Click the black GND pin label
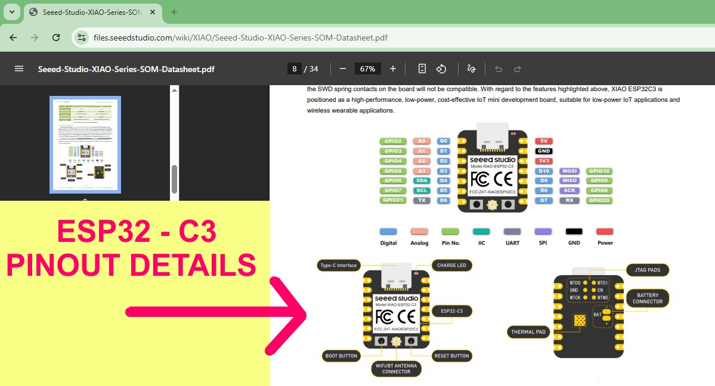715x386 pixels. (x=543, y=151)
